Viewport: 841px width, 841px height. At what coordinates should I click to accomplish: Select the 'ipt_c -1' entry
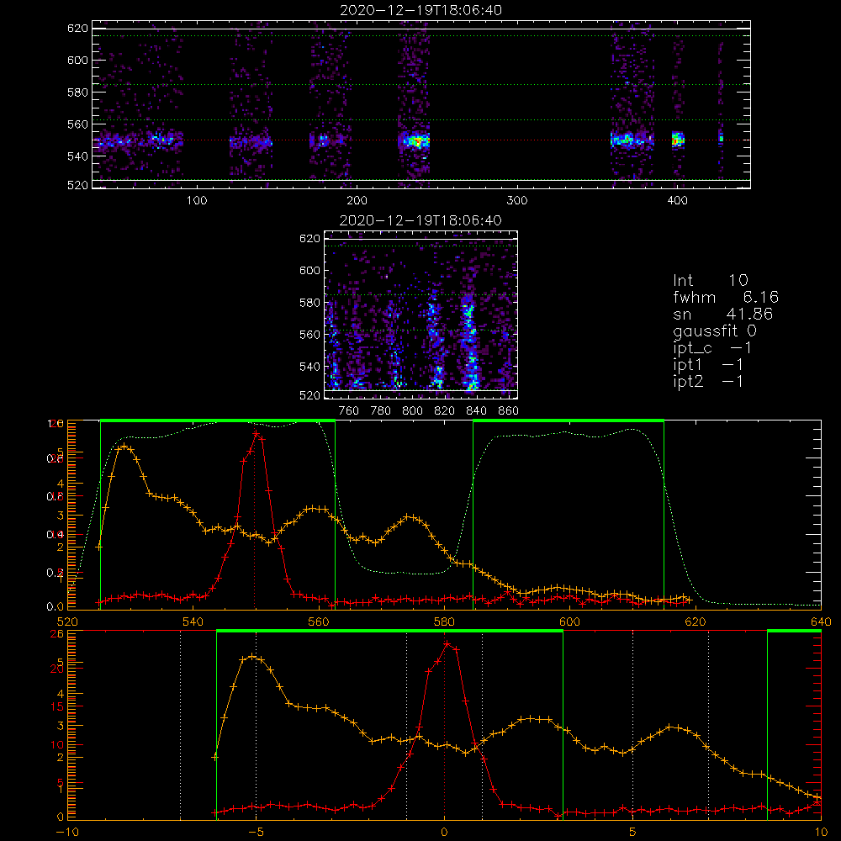[x=712, y=348]
